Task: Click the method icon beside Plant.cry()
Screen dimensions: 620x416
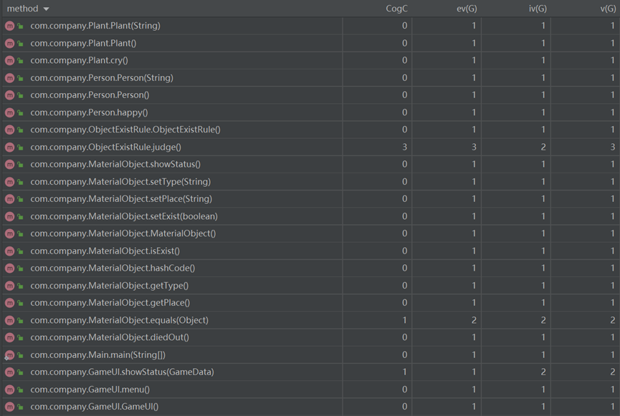Action: (9, 60)
